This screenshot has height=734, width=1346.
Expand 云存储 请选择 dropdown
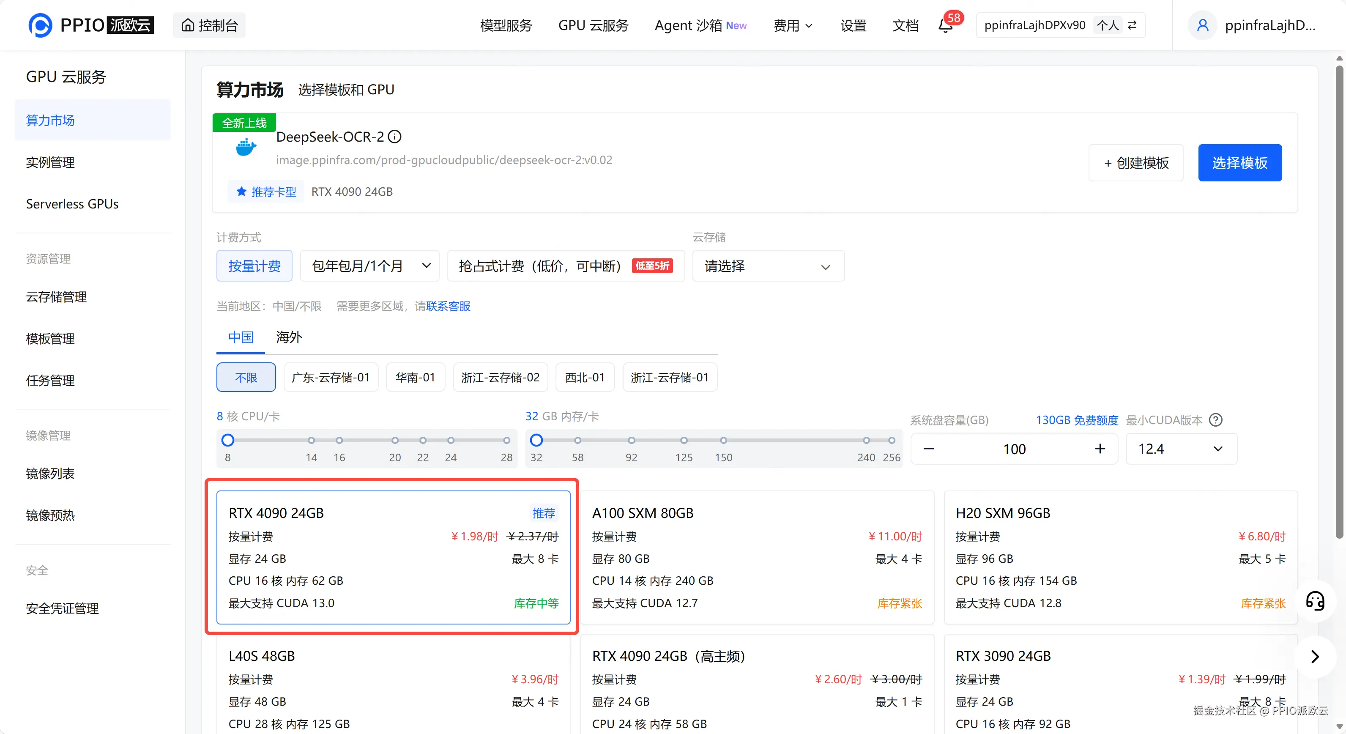pyautogui.click(x=768, y=266)
